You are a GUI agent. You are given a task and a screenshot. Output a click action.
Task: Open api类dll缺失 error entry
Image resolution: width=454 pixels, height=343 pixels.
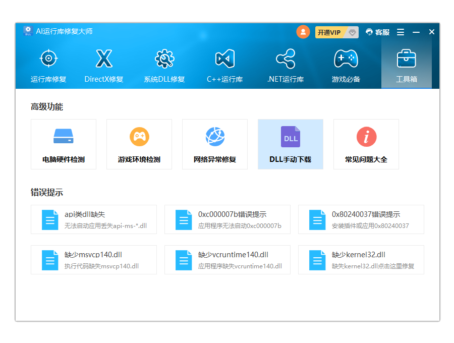94,219
